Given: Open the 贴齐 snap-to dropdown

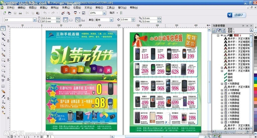Looking at the screenshot, I should coord(117,13).
